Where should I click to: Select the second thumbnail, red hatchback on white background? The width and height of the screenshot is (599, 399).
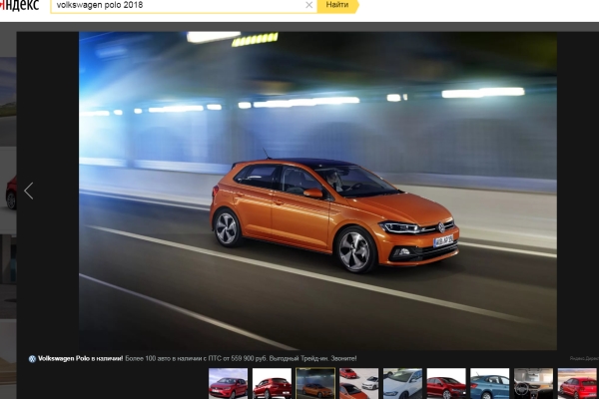272,383
